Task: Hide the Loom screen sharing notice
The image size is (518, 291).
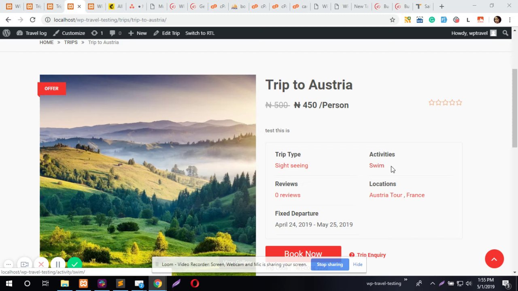Action: [x=358, y=264]
